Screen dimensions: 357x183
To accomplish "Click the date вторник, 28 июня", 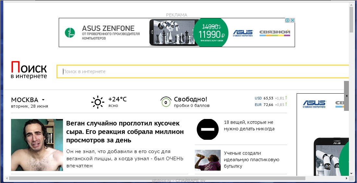I will pyautogui.click(x=29, y=106).
